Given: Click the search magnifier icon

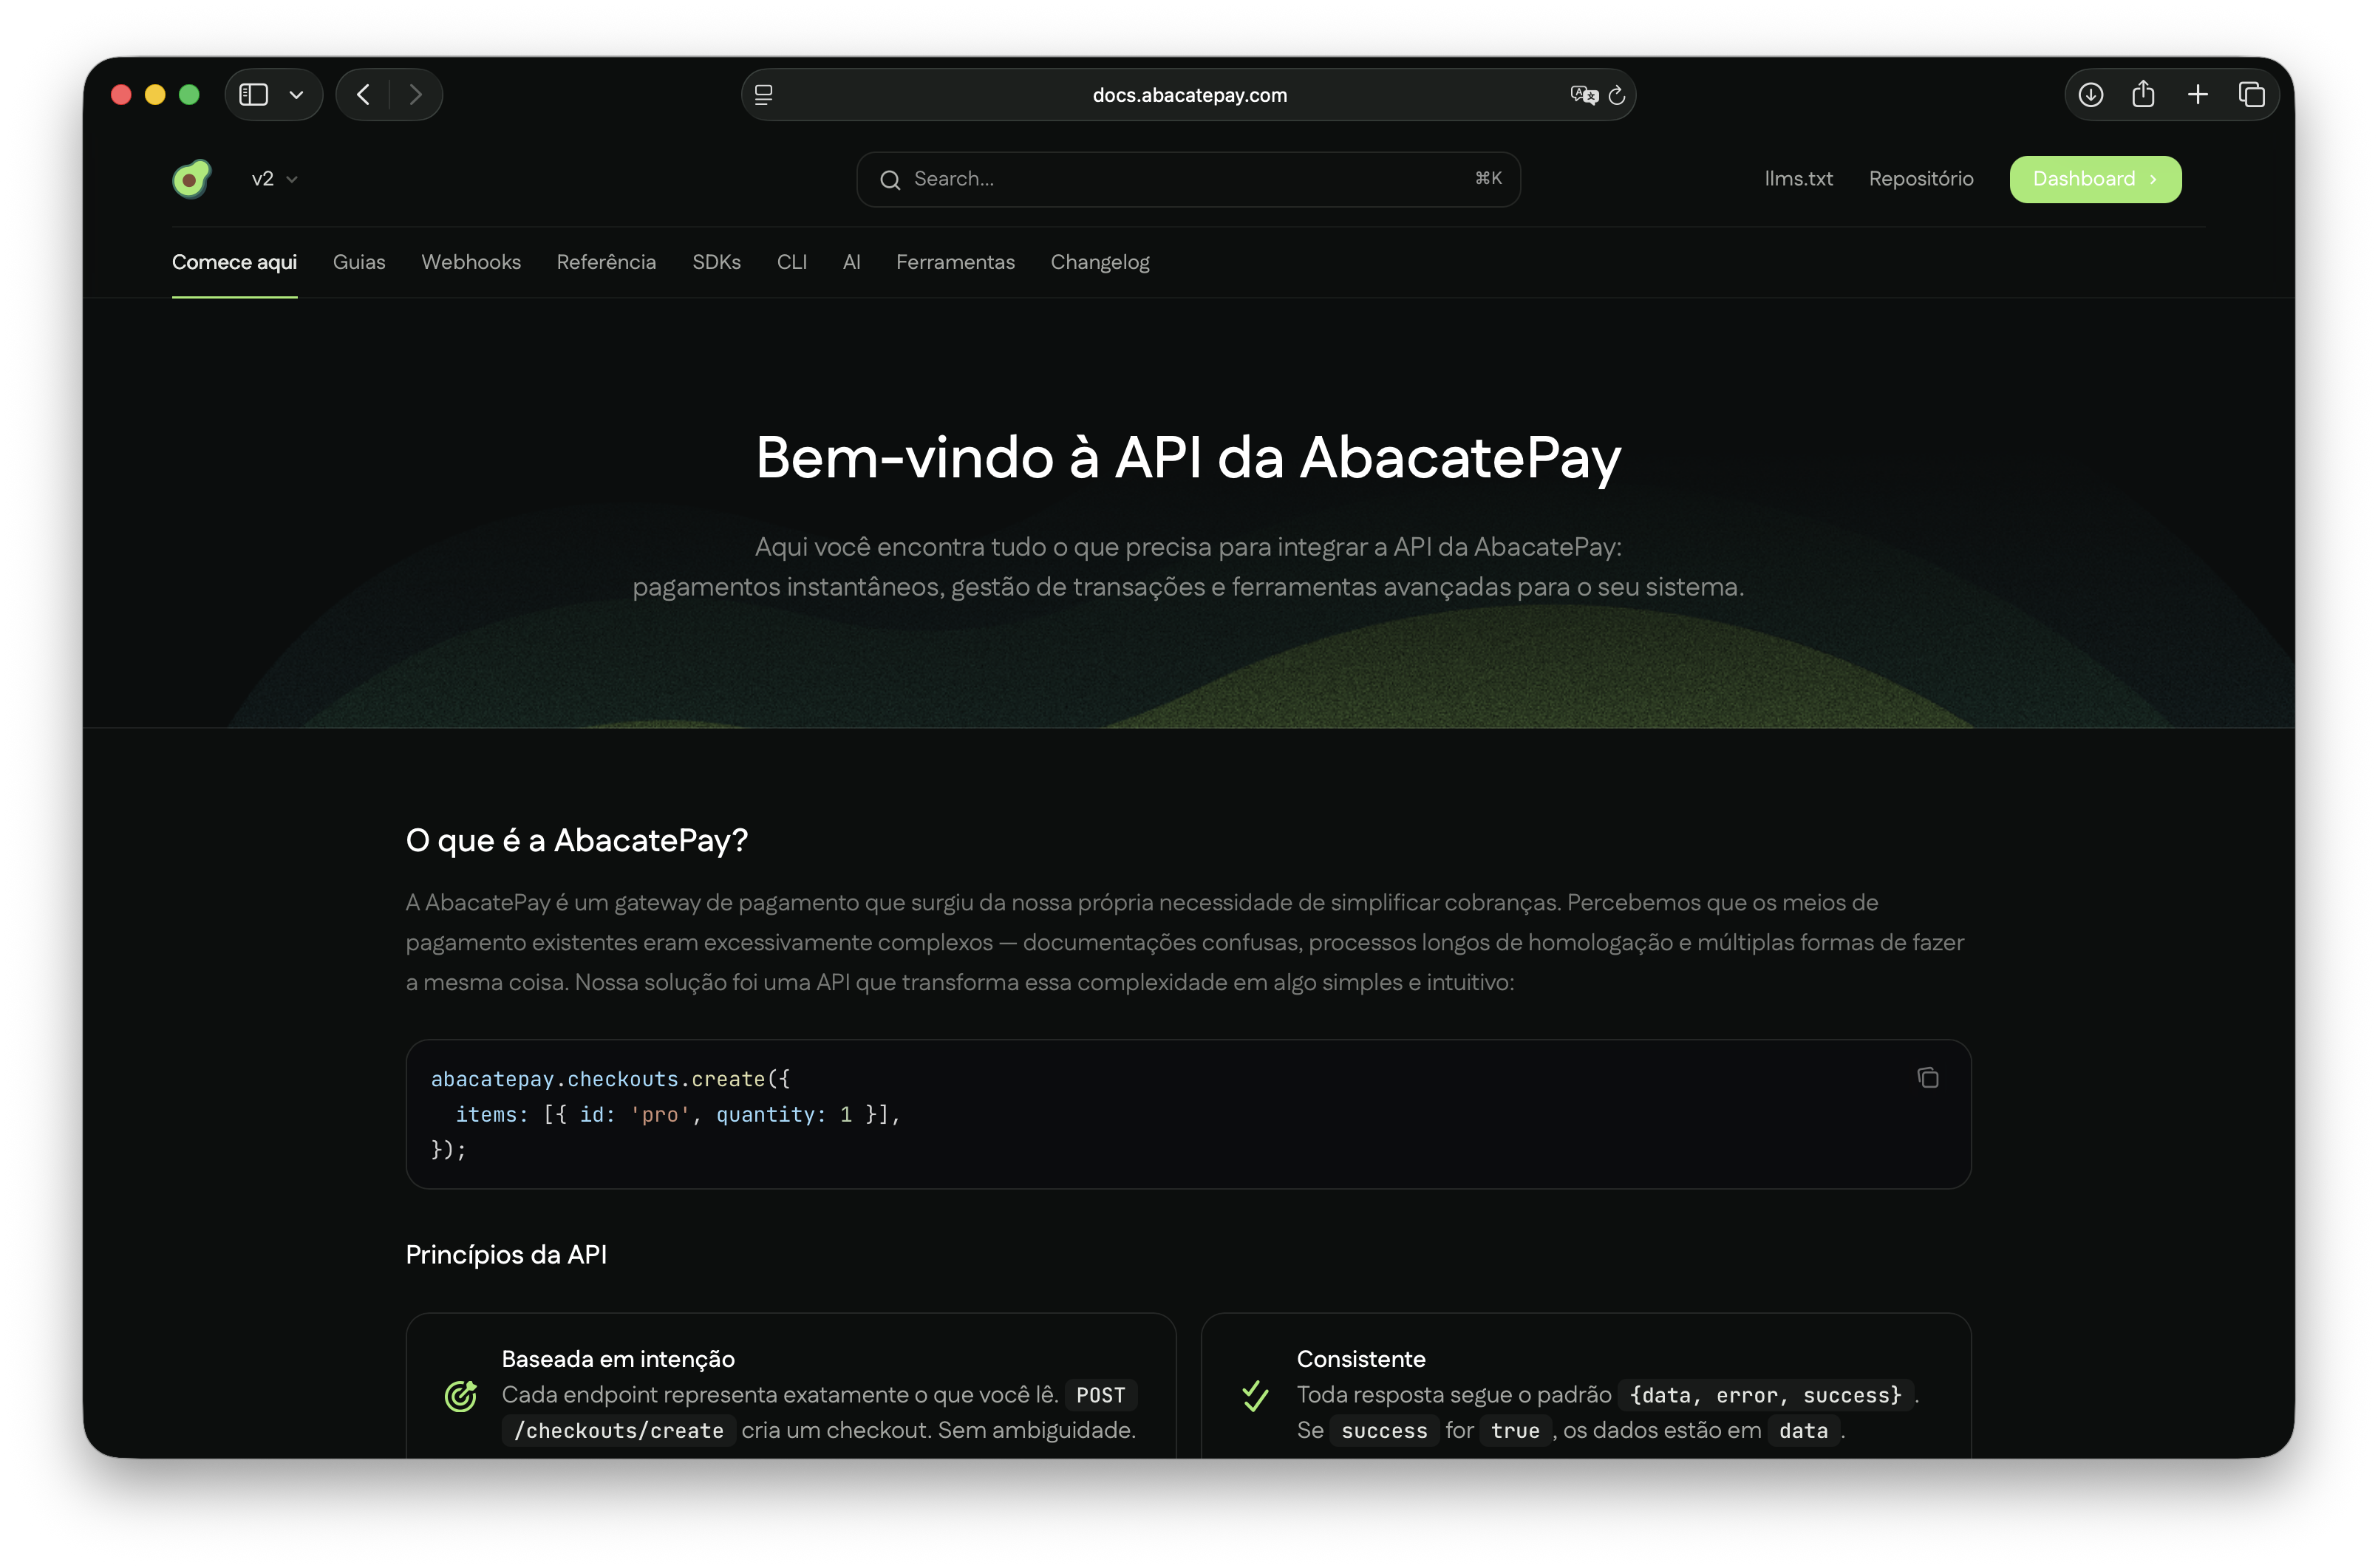Looking at the screenshot, I should (x=889, y=180).
